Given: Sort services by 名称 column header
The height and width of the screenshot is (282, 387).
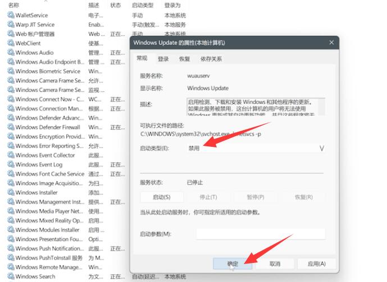Looking at the screenshot, I should 14,5.
